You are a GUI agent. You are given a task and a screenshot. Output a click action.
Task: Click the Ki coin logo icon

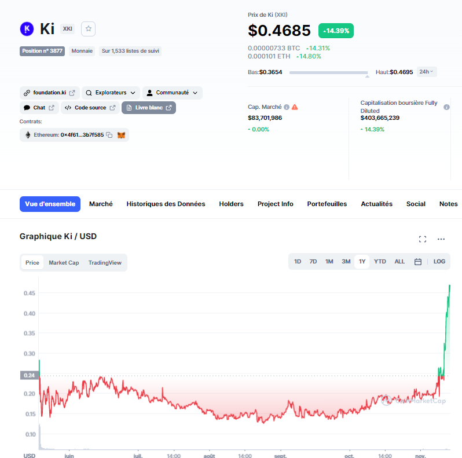click(x=27, y=29)
